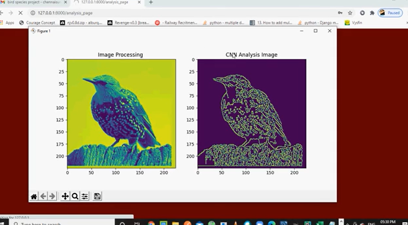Open the Apps bookmark shortcut
This screenshot has height=225, width=408.
tap(7, 22)
